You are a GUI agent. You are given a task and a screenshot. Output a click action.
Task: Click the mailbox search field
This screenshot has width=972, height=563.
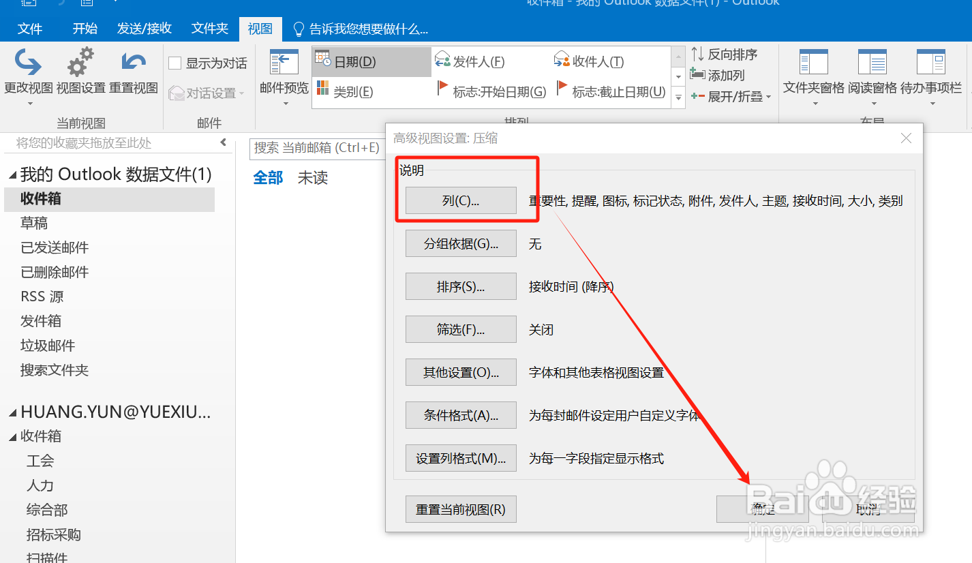point(318,147)
